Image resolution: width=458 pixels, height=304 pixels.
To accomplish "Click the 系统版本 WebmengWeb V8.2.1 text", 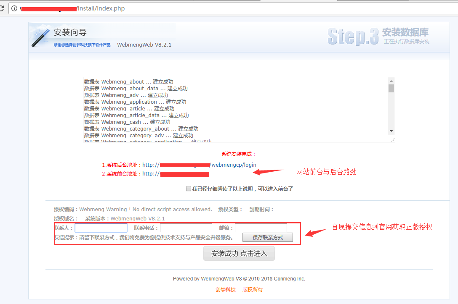I will pyautogui.click(x=125, y=219).
